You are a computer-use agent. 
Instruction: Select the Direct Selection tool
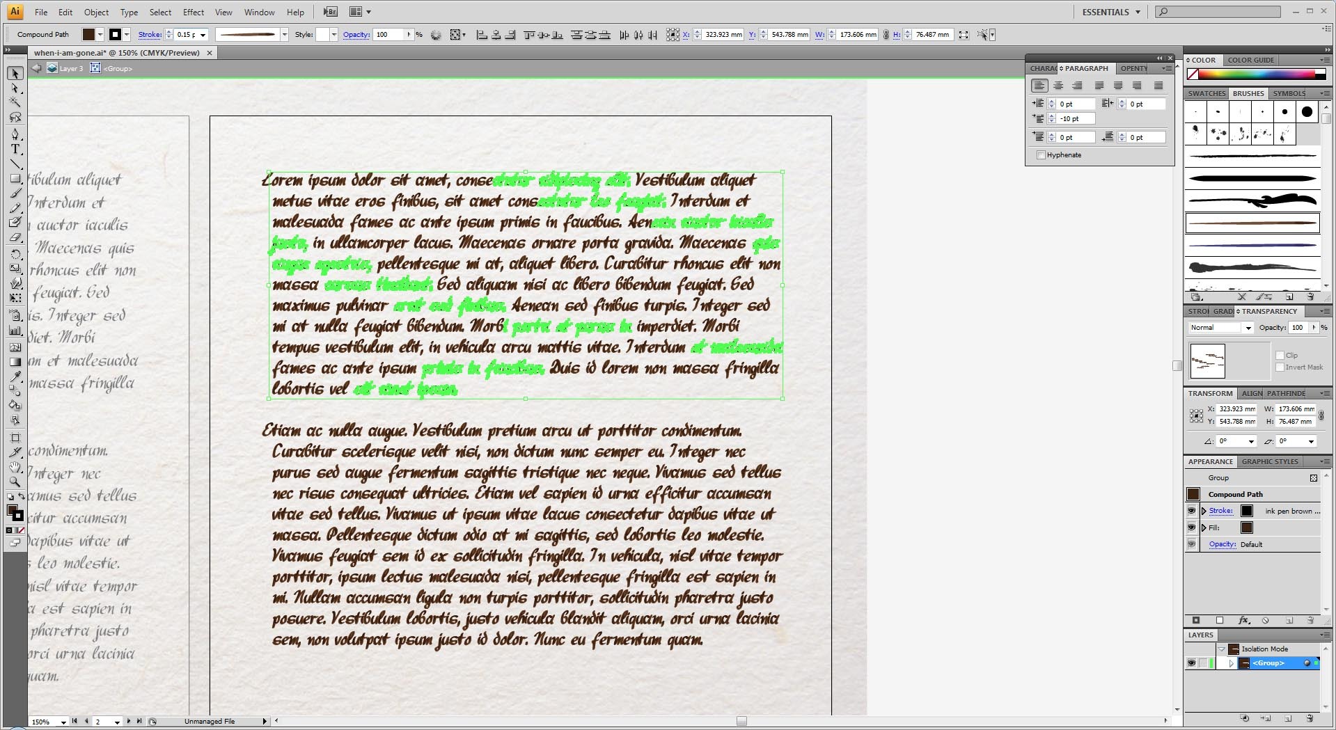(15, 88)
